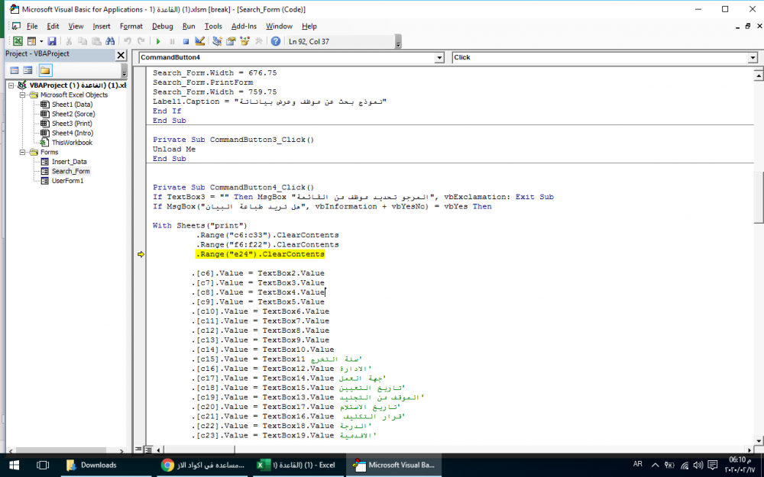Click the Break pause icon
The image size is (764, 477).
tap(171, 41)
